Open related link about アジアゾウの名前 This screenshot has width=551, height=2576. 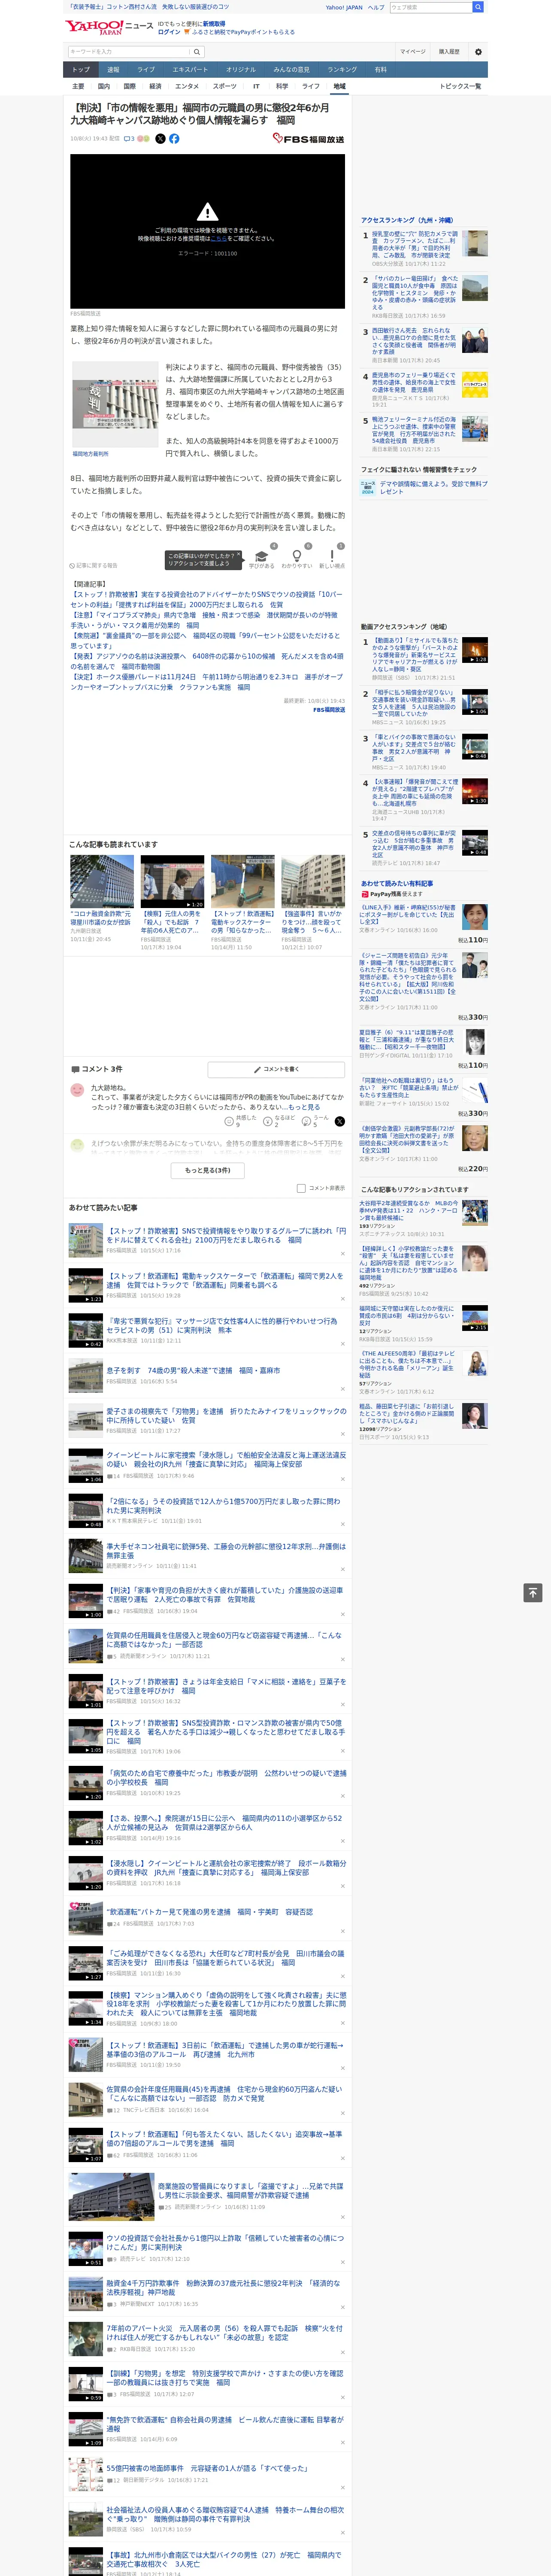pos(207,661)
